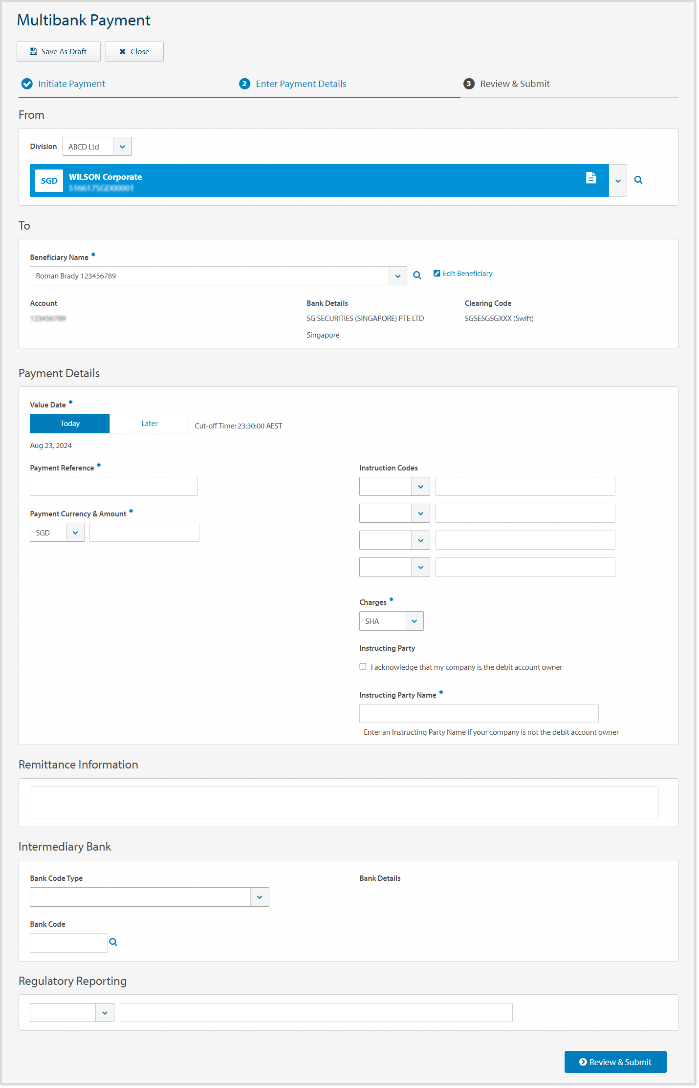Click the Payment Reference input field

114,487
